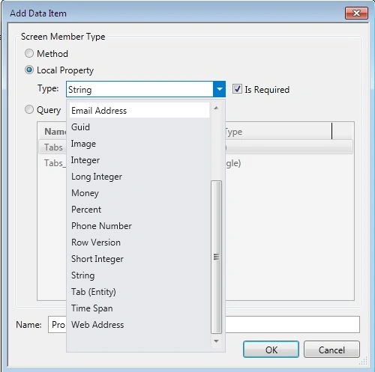Click the String combo box field
Viewport: 375px width, 372px height.
[x=139, y=89]
